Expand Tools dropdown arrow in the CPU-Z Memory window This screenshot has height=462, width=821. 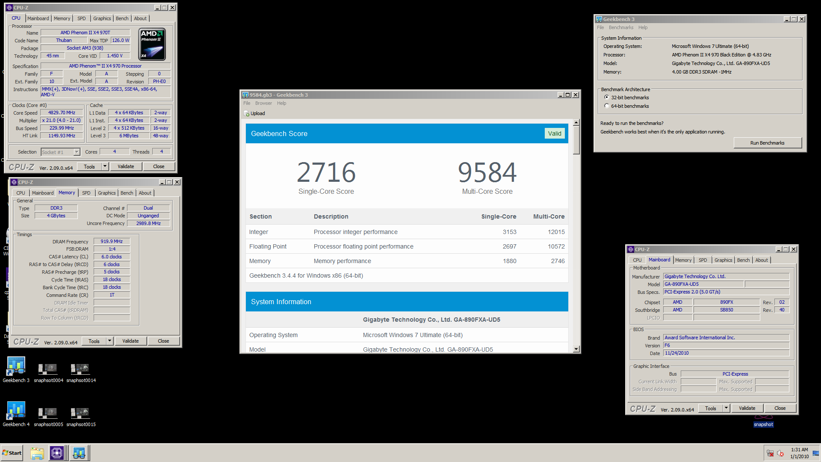[x=110, y=341]
